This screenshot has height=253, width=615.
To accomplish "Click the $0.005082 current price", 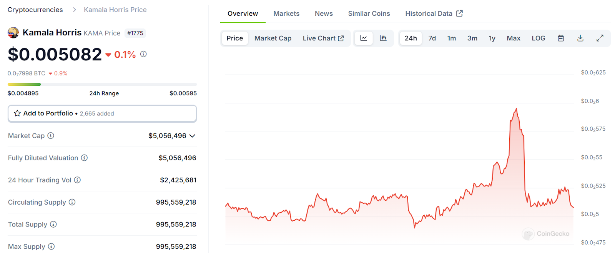I will (x=55, y=54).
